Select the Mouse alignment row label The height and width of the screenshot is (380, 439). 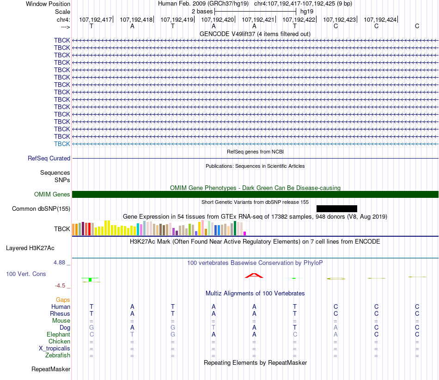[x=61, y=321]
